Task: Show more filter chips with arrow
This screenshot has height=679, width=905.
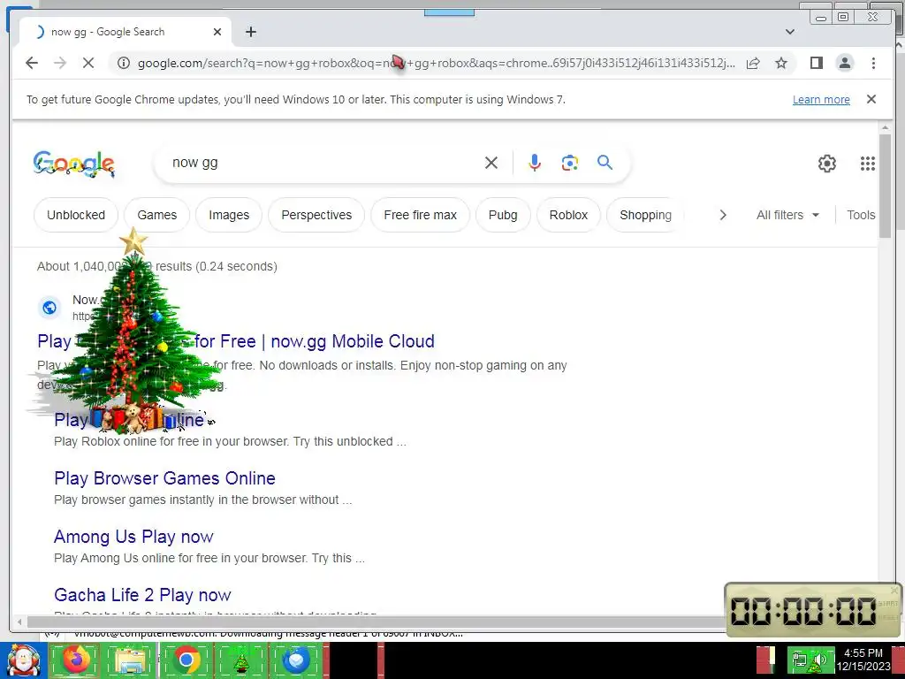Action: click(x=723, y=215)
